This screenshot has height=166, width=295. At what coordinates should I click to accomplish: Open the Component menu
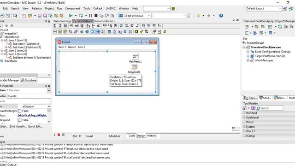tap(73, 8)
